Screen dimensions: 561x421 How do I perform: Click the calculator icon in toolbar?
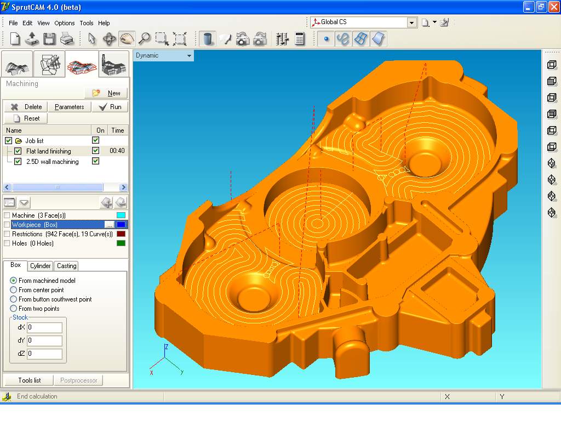point(300,38)
